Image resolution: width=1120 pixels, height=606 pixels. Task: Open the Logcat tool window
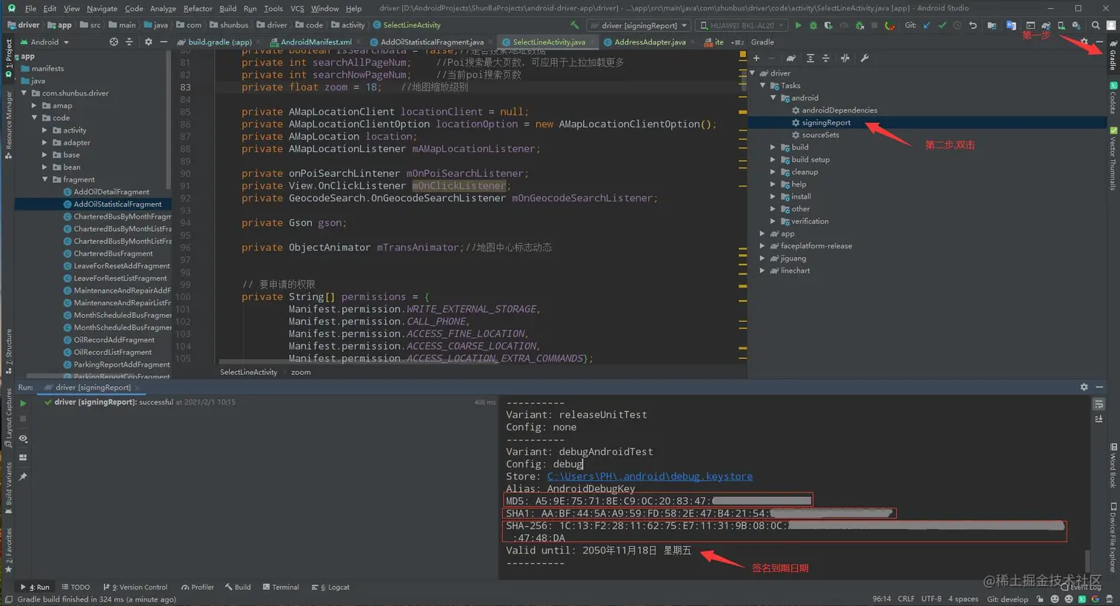coord(330,587)
